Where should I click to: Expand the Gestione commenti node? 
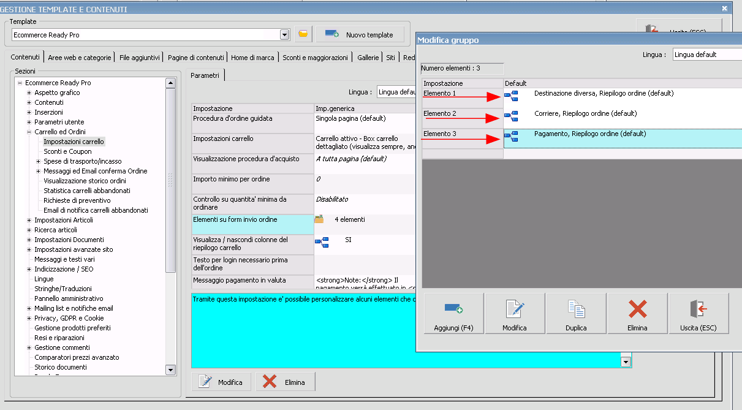29,347
